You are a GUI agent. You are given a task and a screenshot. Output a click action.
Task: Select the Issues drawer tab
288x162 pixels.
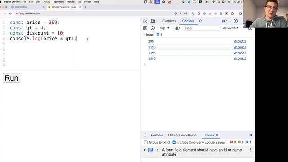click(209, 135)
